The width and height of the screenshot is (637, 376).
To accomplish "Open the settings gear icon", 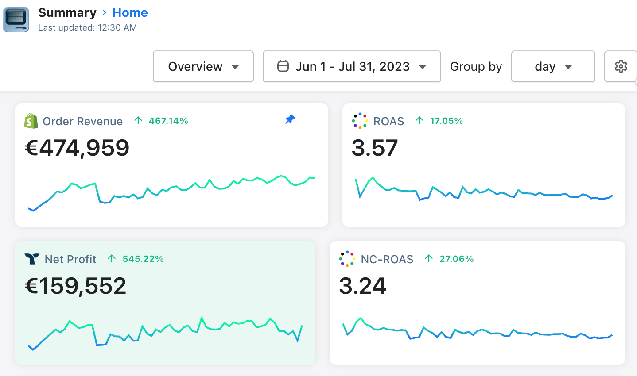I will pyautogui.click(x=621, y=66).
